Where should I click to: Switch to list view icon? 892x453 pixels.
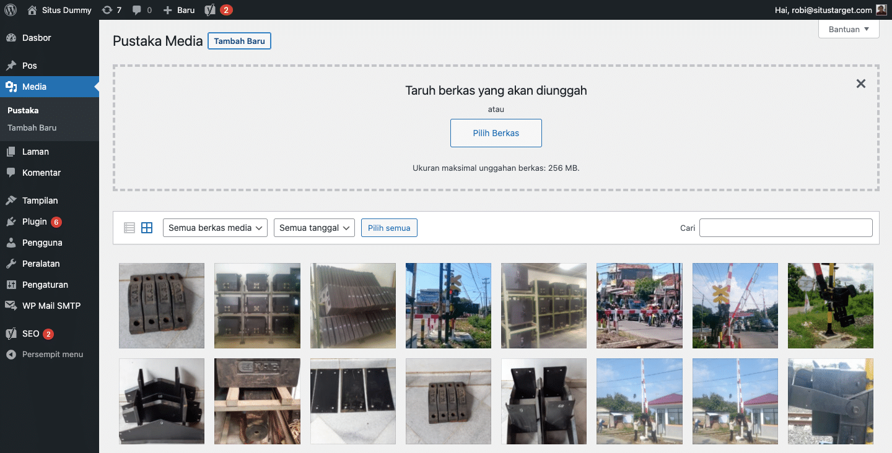(x=129, y=228)
